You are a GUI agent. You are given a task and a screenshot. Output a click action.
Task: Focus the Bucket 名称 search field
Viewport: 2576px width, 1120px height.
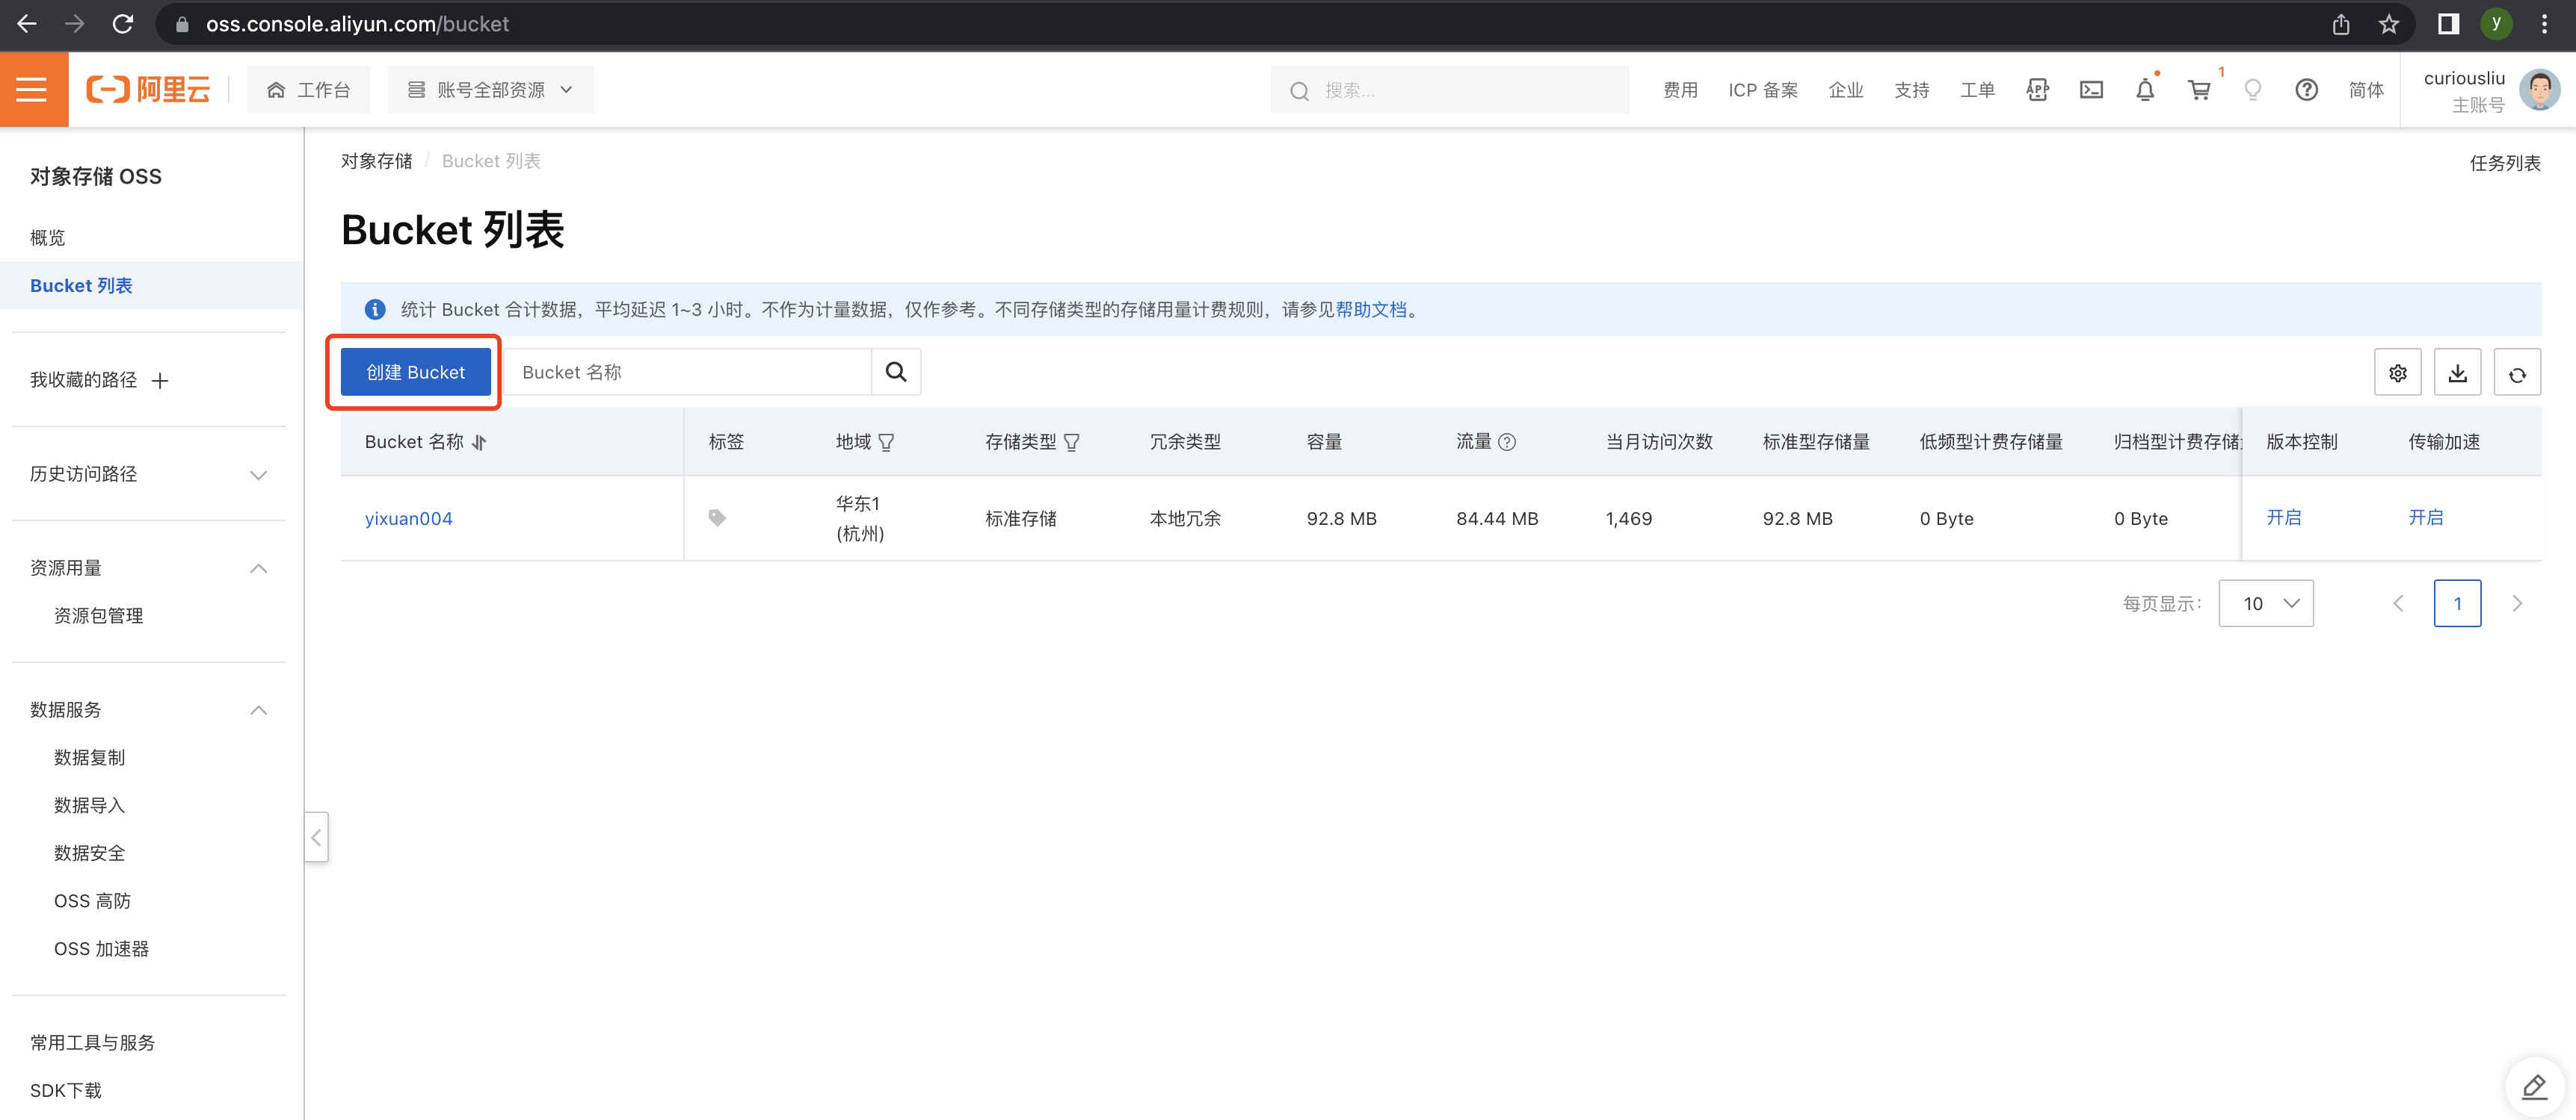pos(688,372)
